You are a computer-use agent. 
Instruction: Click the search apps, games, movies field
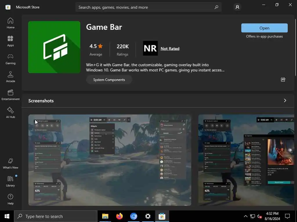click(x=148, y=7)
